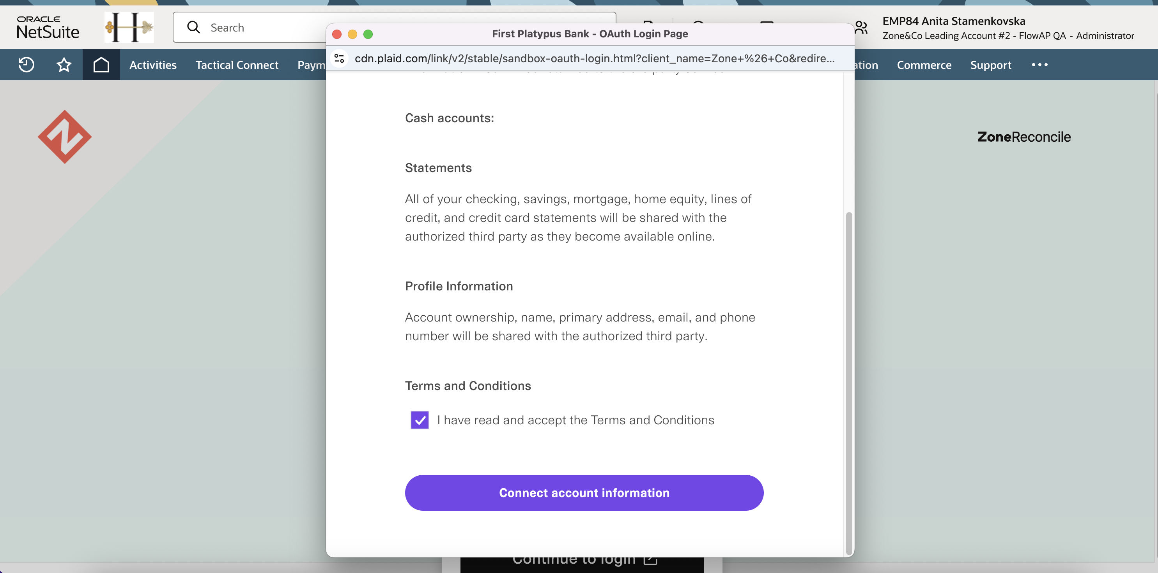
Task: Click the Cash accounts heading
Action: pos(450,118)
